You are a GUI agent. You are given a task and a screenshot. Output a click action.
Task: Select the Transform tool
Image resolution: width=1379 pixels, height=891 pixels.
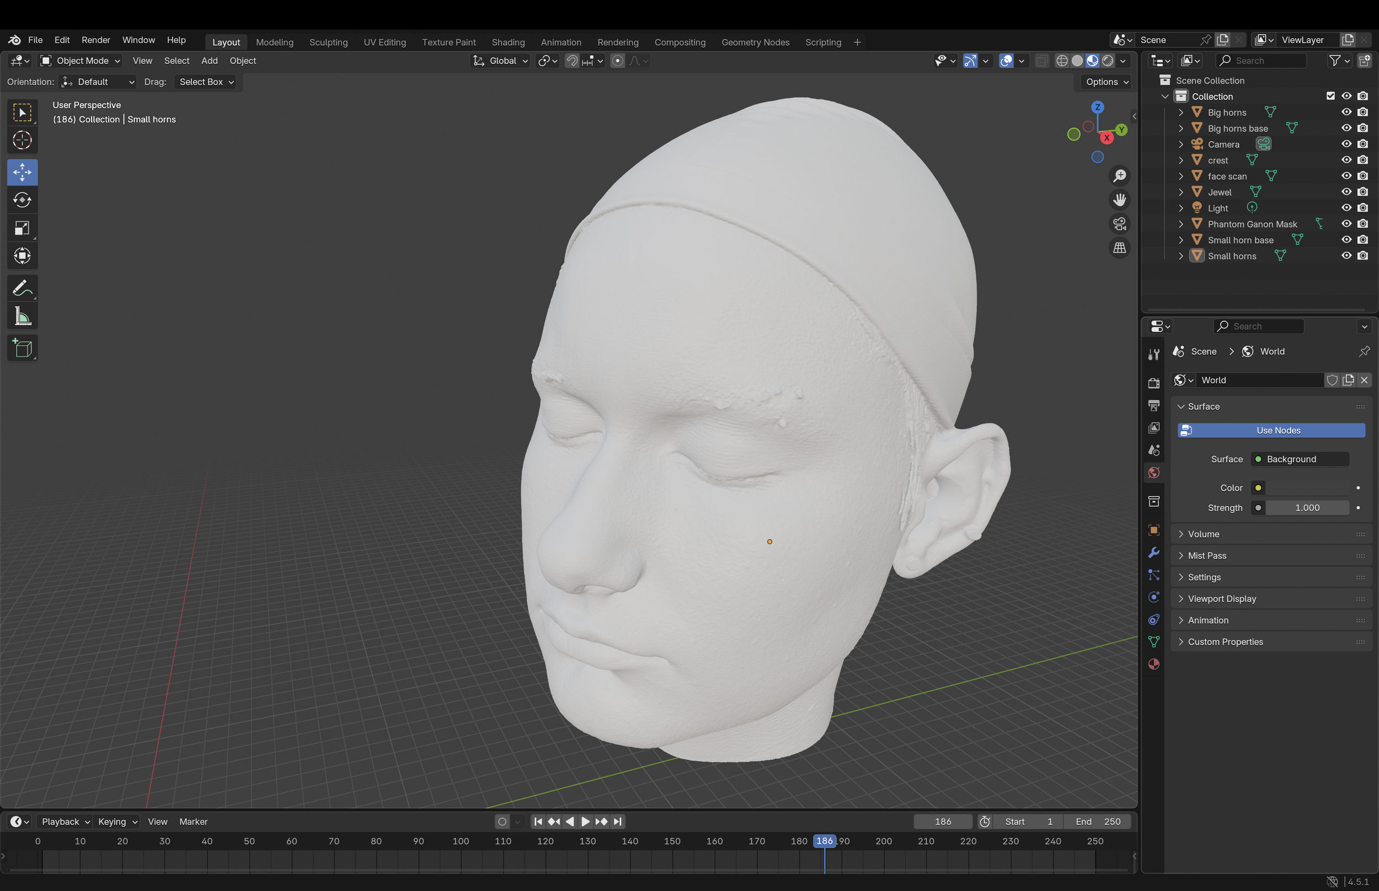pos(22,256)
